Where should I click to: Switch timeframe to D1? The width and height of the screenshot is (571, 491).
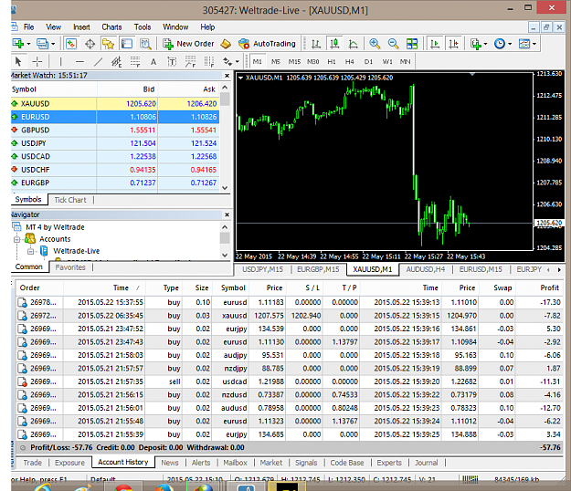coord(368,62)
